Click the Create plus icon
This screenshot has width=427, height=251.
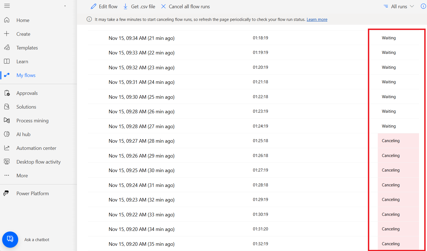(7, 34)
